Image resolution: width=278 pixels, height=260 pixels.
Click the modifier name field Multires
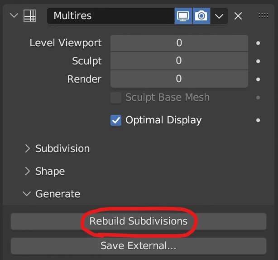(110, 16)
